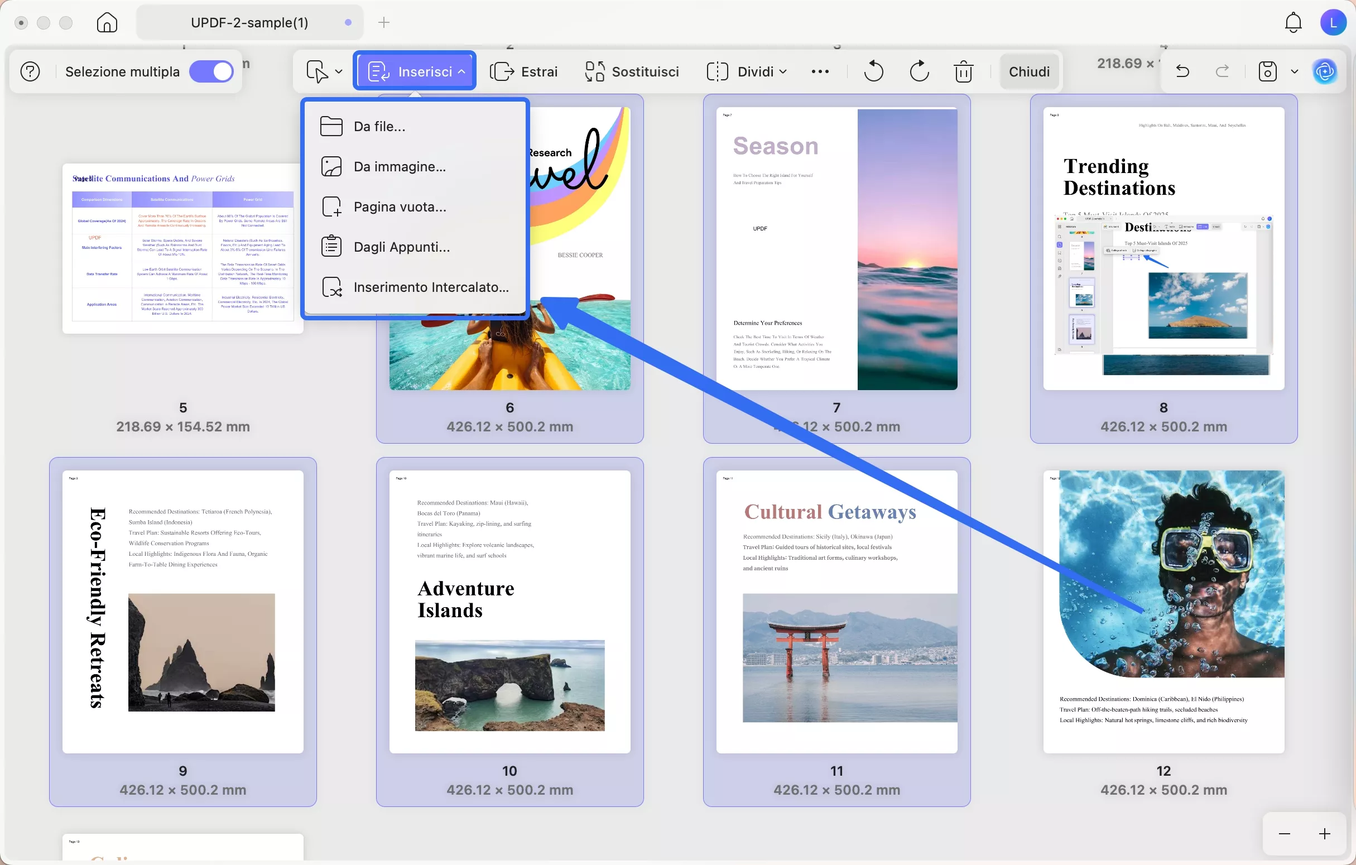Click the Chiudi button

click(1029, 71)
